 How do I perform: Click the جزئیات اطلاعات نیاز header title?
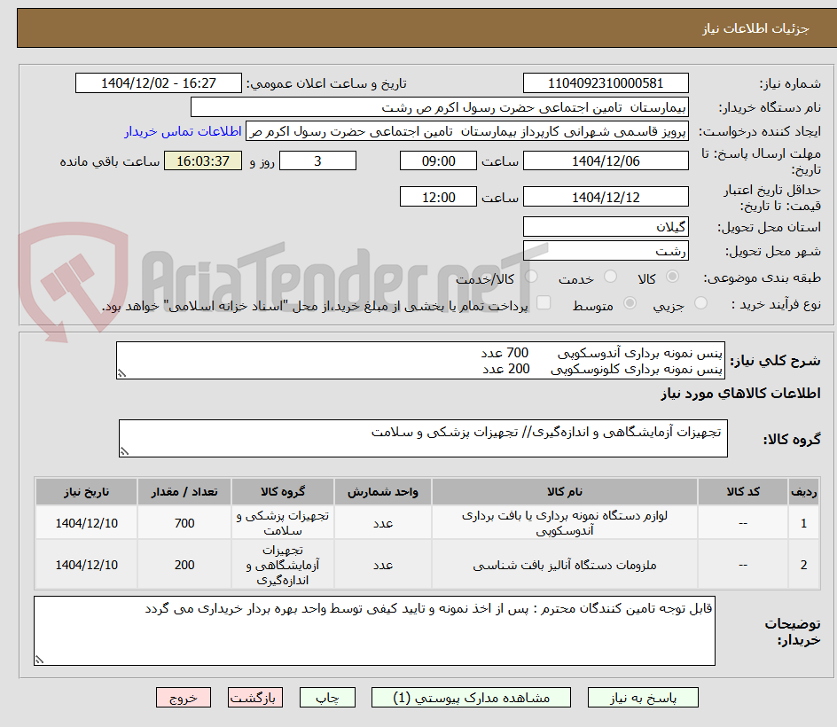point(755,28)
